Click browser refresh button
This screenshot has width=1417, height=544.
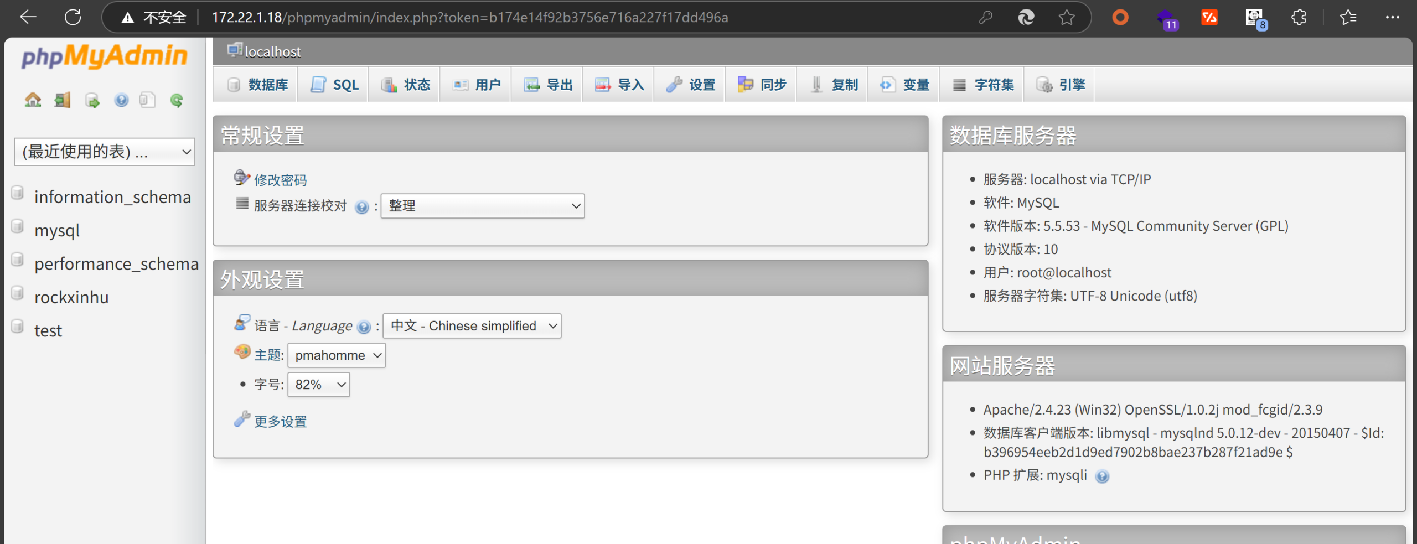tap(73, 17)
